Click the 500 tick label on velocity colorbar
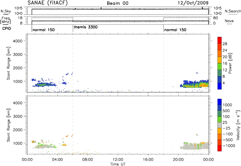Viewport: 241px width, 166px height. pos(226,111)
